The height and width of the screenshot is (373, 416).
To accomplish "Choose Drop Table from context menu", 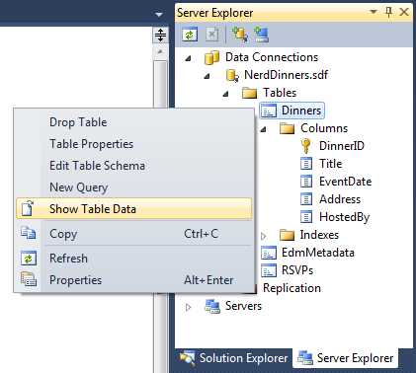I will click(x=134, y=122).
